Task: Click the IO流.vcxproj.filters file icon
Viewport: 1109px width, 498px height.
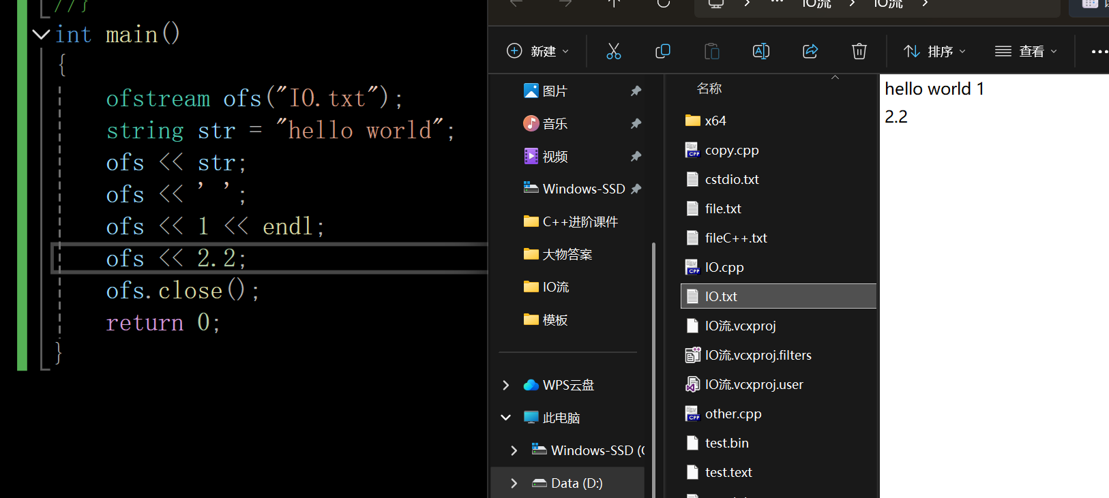Action: [692, 355]
